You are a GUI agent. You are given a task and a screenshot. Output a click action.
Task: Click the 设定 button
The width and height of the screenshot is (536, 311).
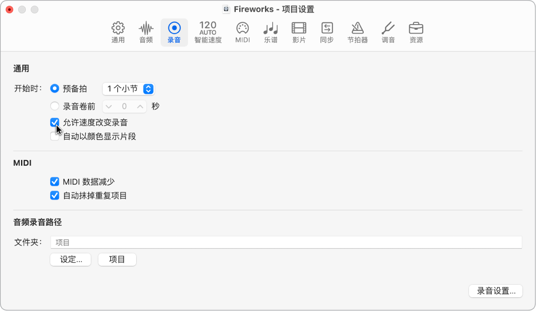[x=70, y=259]
